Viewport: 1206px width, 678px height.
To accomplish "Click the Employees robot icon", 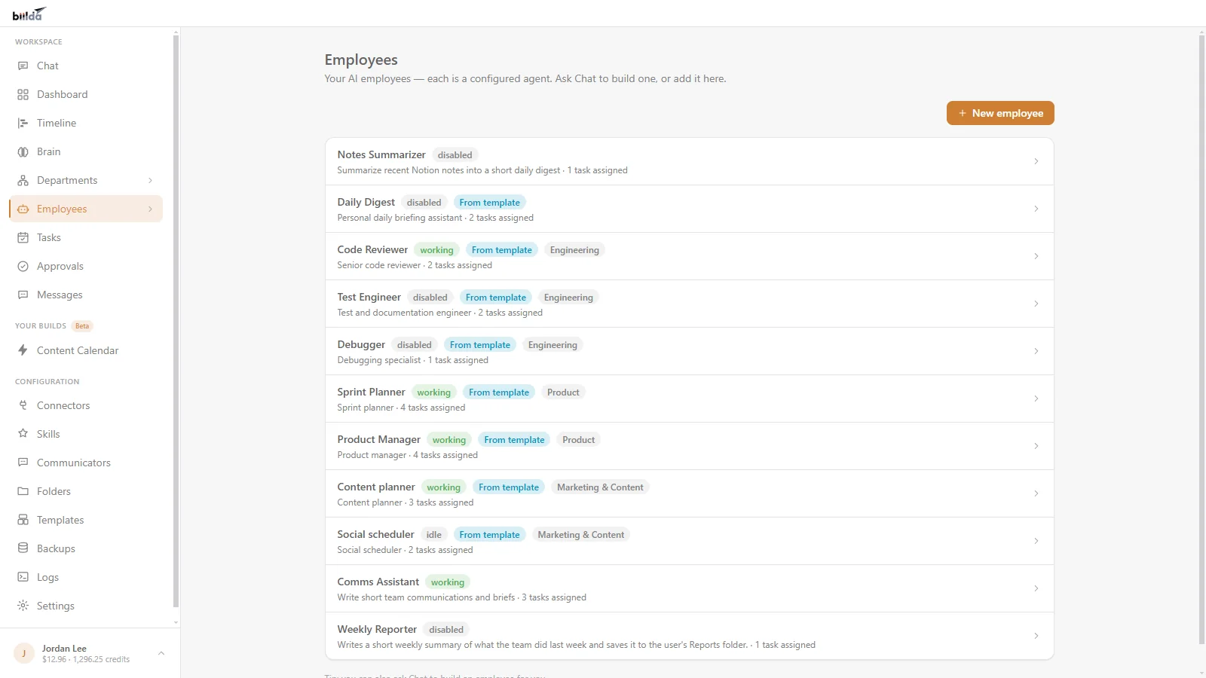I will 23,209.
